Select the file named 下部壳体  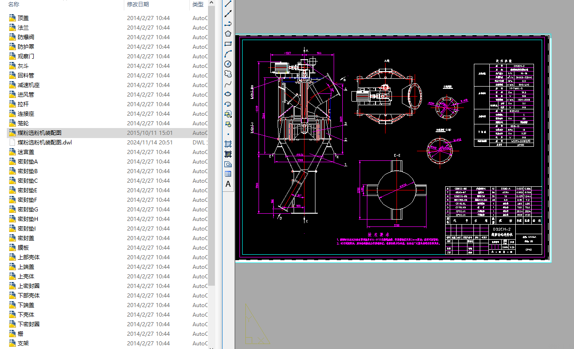pyautogui.click(x=29, y=296)
